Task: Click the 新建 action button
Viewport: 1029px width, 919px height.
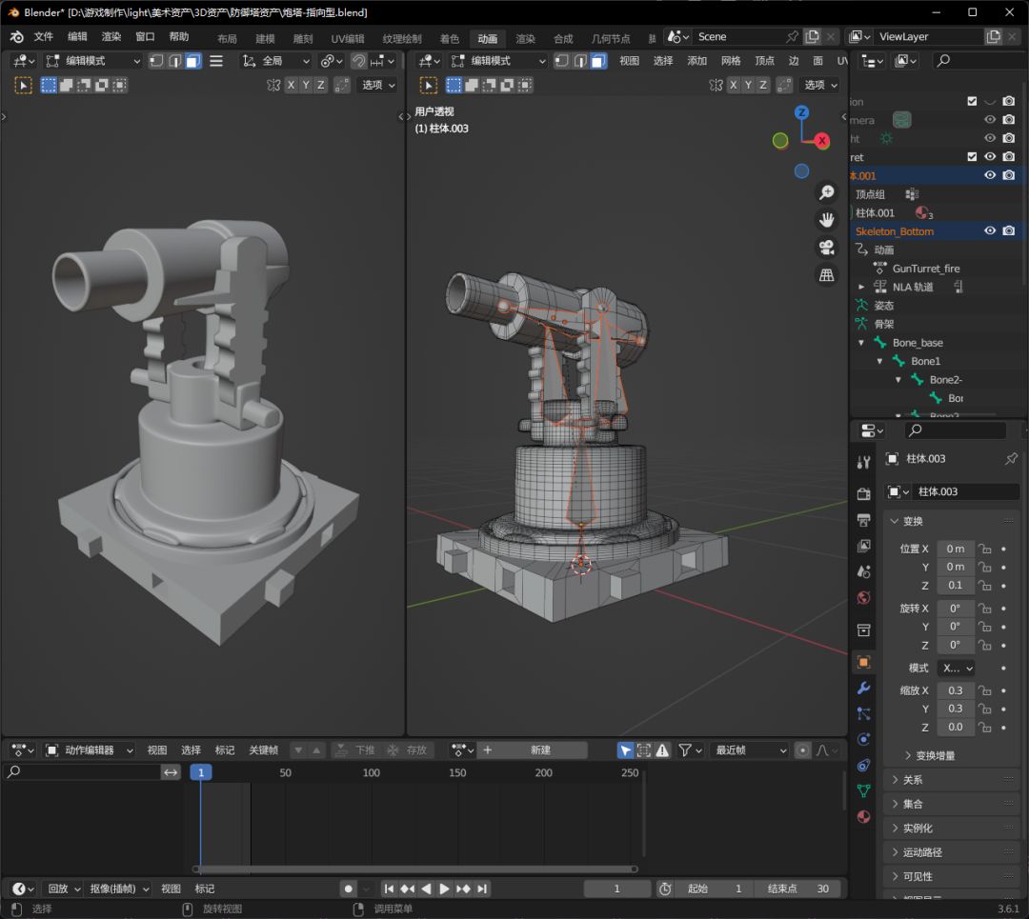Action: [x=540, y=750]
